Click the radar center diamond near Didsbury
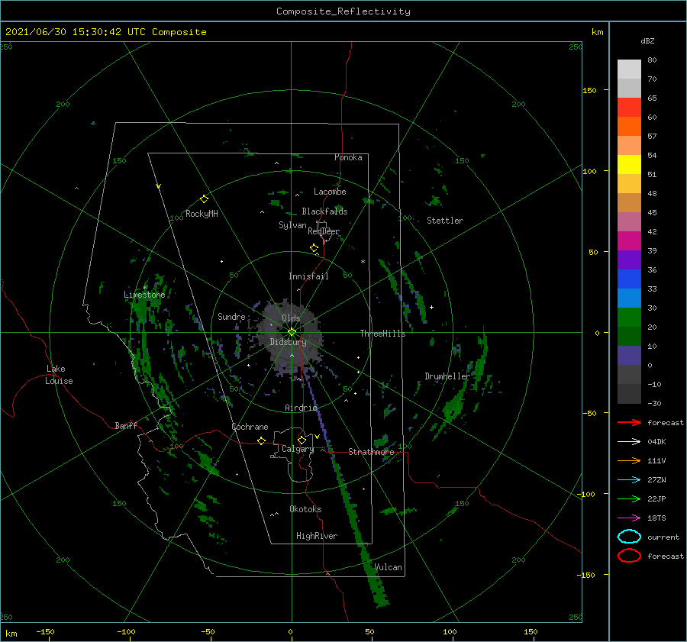Image resolution: width=687 pixels, height=642 pixels. (x=292, y=332)
